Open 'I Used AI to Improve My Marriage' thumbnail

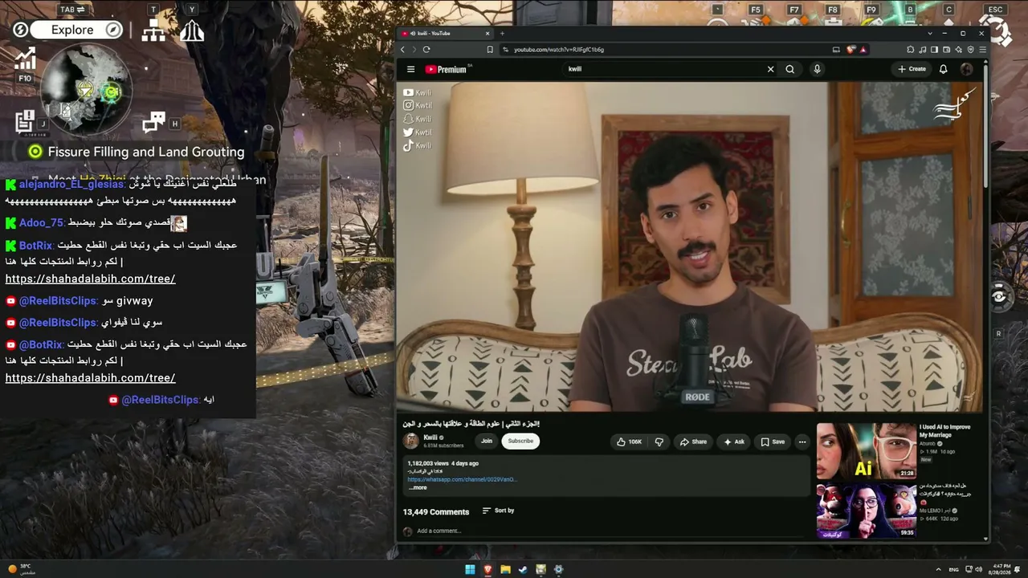coord(866,451)
